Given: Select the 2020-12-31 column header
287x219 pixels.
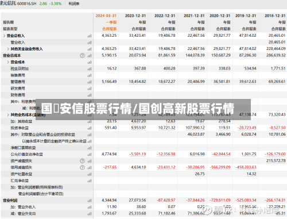Looking at the screenshot, I should (x=220, y=16).
